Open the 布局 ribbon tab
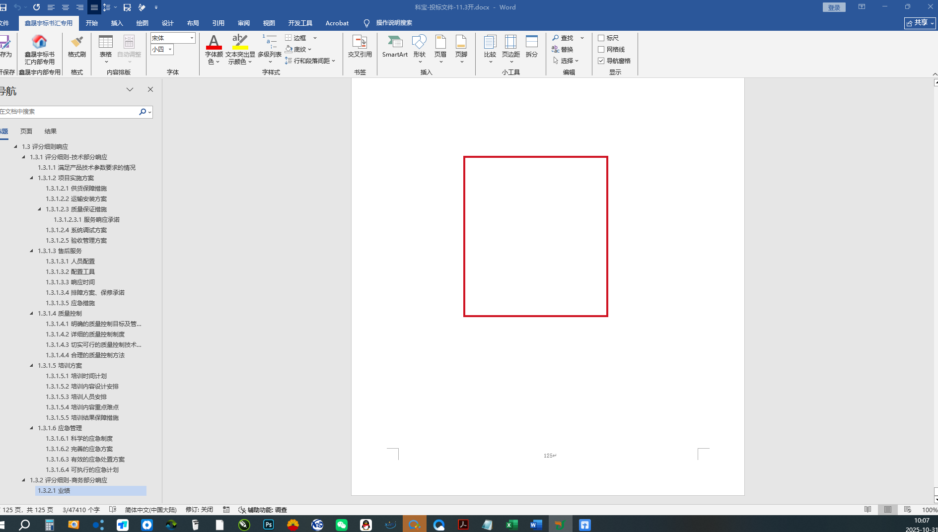The height and width of the screenshot is (532, 938). (x=193, y=23)
